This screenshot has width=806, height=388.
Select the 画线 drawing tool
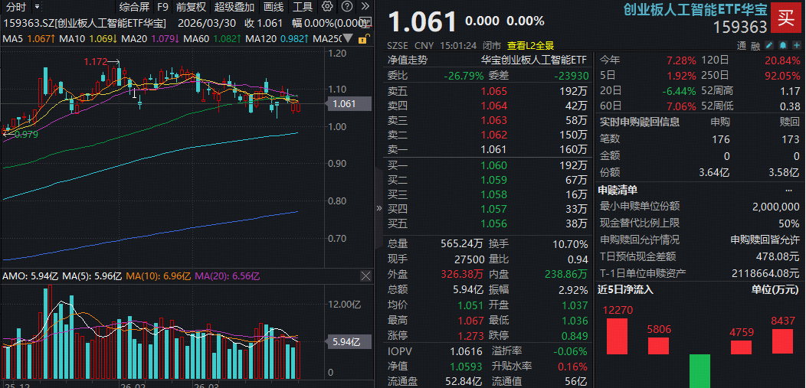point(273,7)
